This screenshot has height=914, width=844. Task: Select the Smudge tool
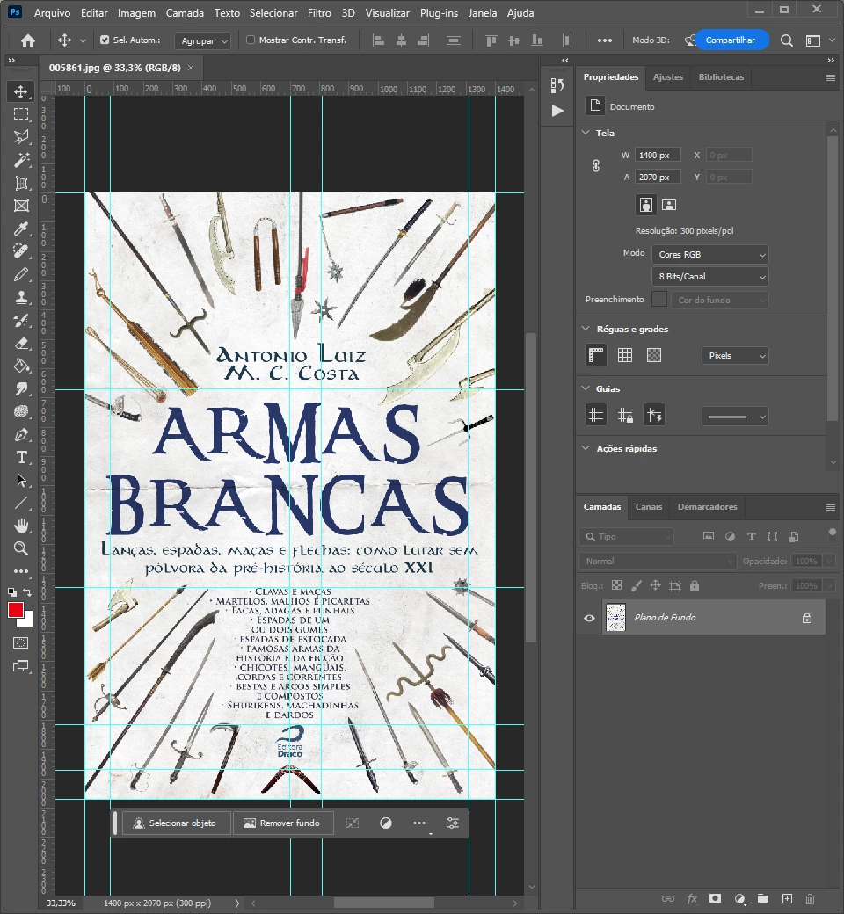[x=21, y=388]
